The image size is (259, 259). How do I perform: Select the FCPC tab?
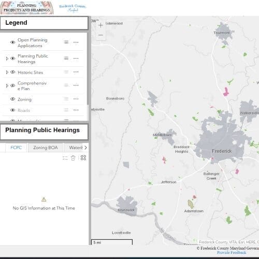coord(16,148)
